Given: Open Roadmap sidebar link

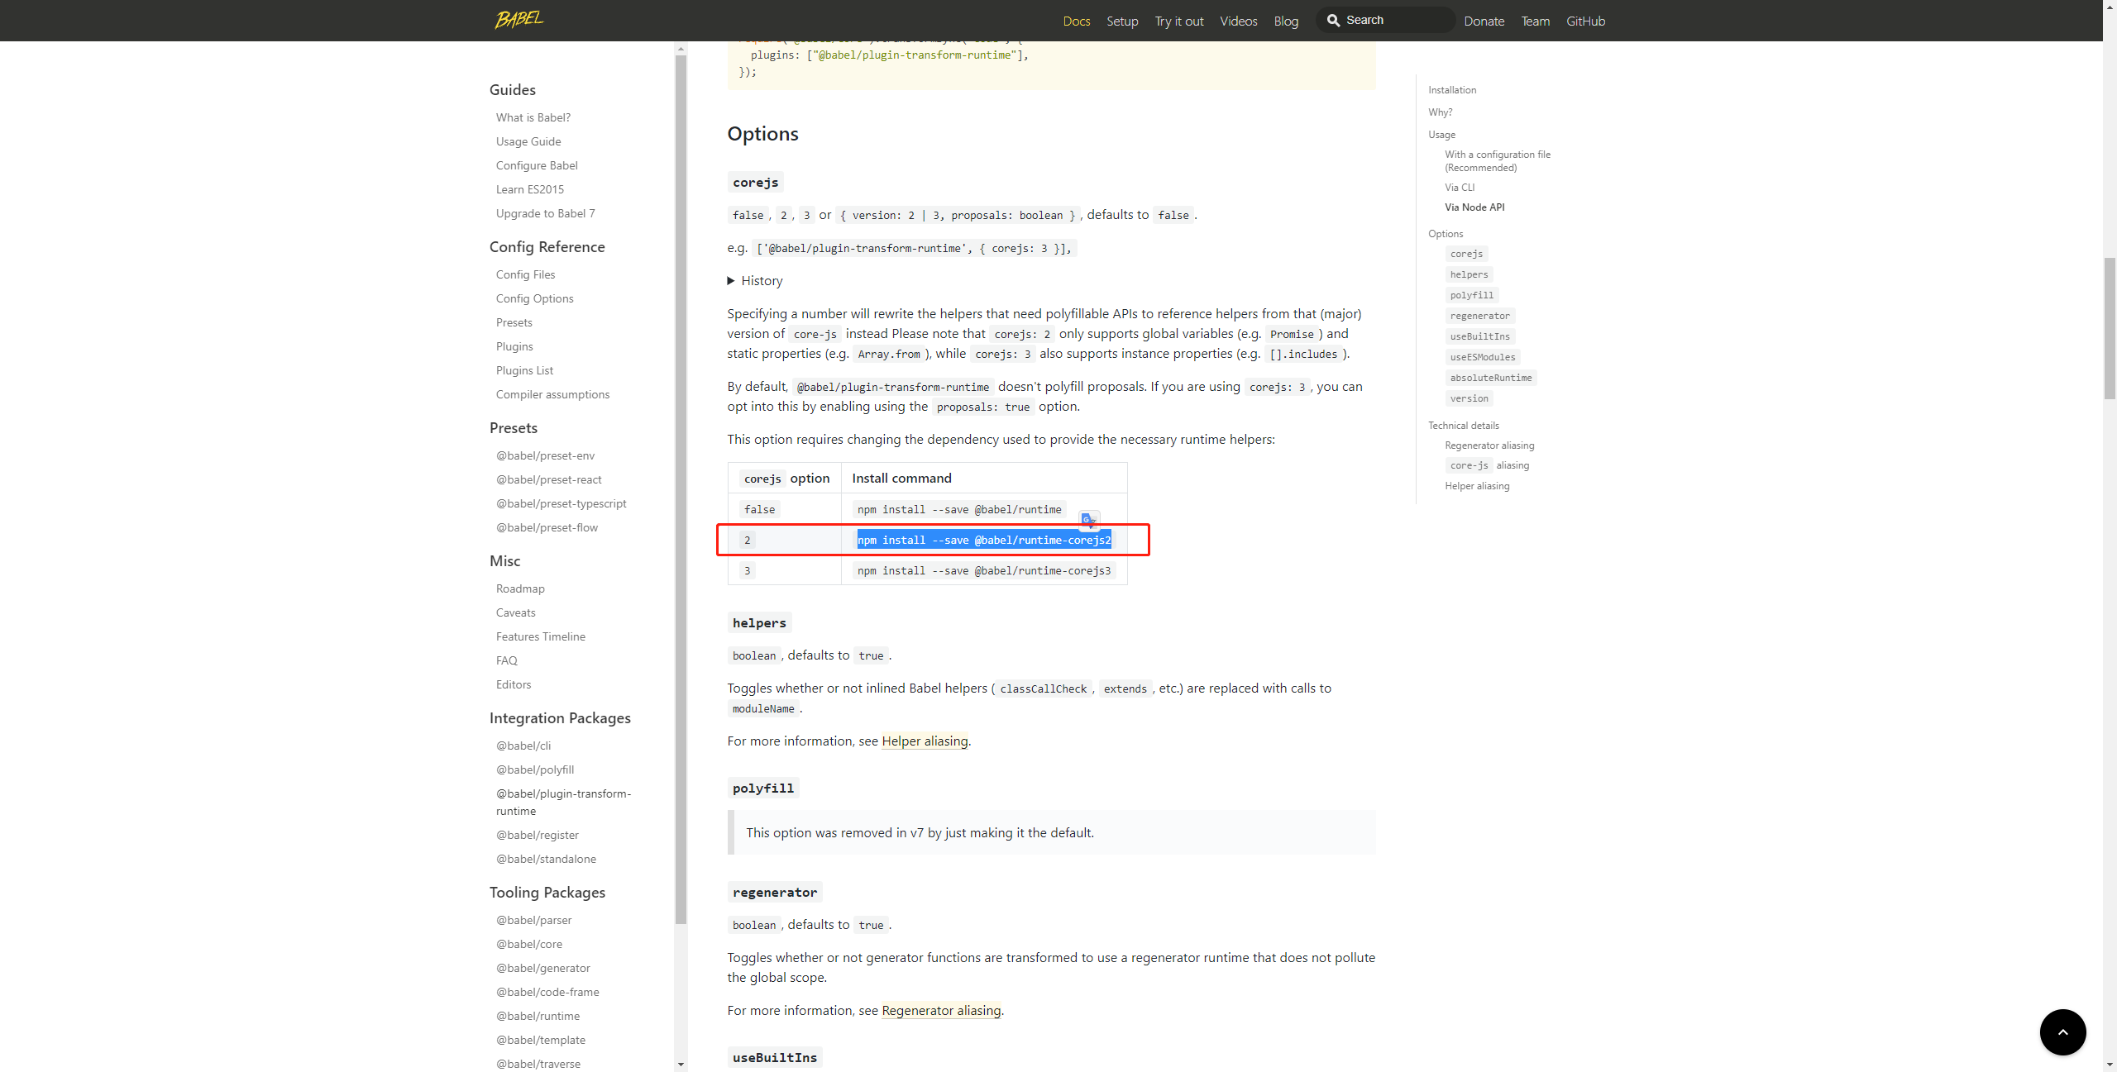Looking at the screenshot, I should (x=521, y=588).
